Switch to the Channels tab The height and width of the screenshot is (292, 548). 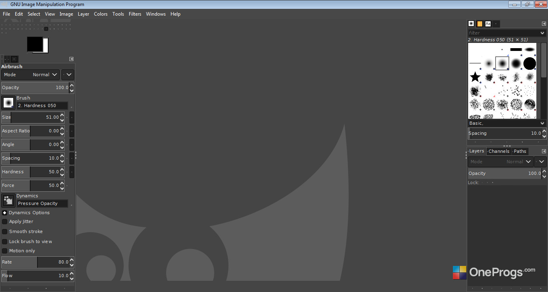coord(499,151)
